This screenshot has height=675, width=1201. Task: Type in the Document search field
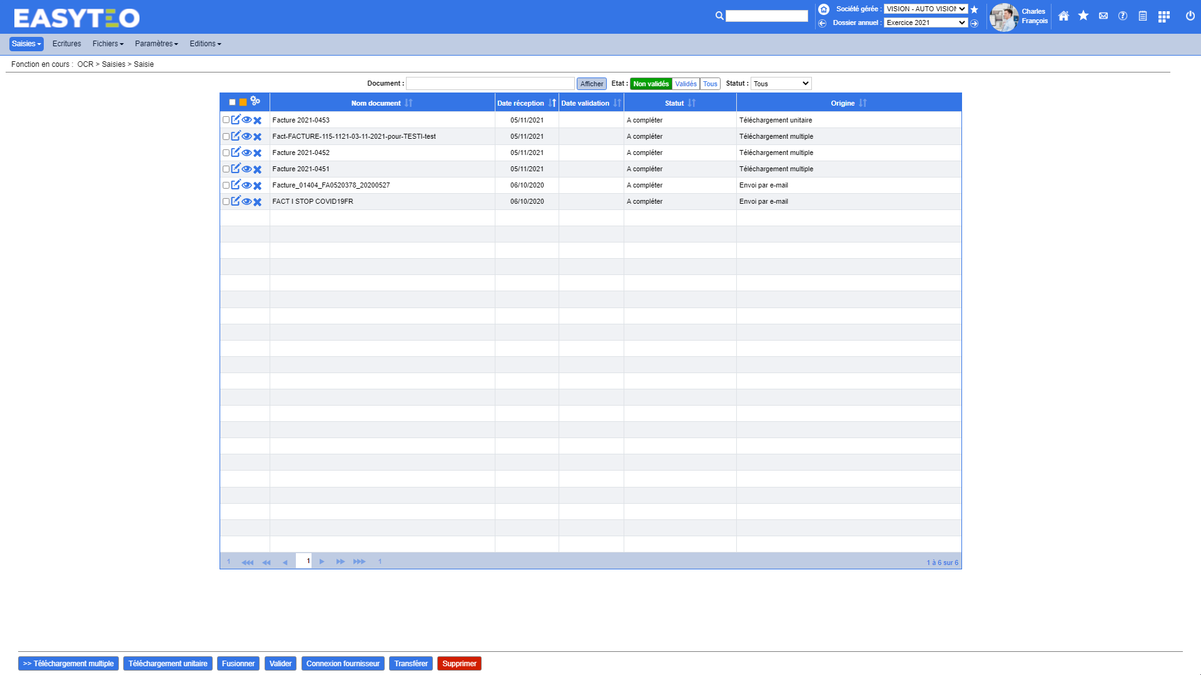pyautogui.click(x=490, y=83)
